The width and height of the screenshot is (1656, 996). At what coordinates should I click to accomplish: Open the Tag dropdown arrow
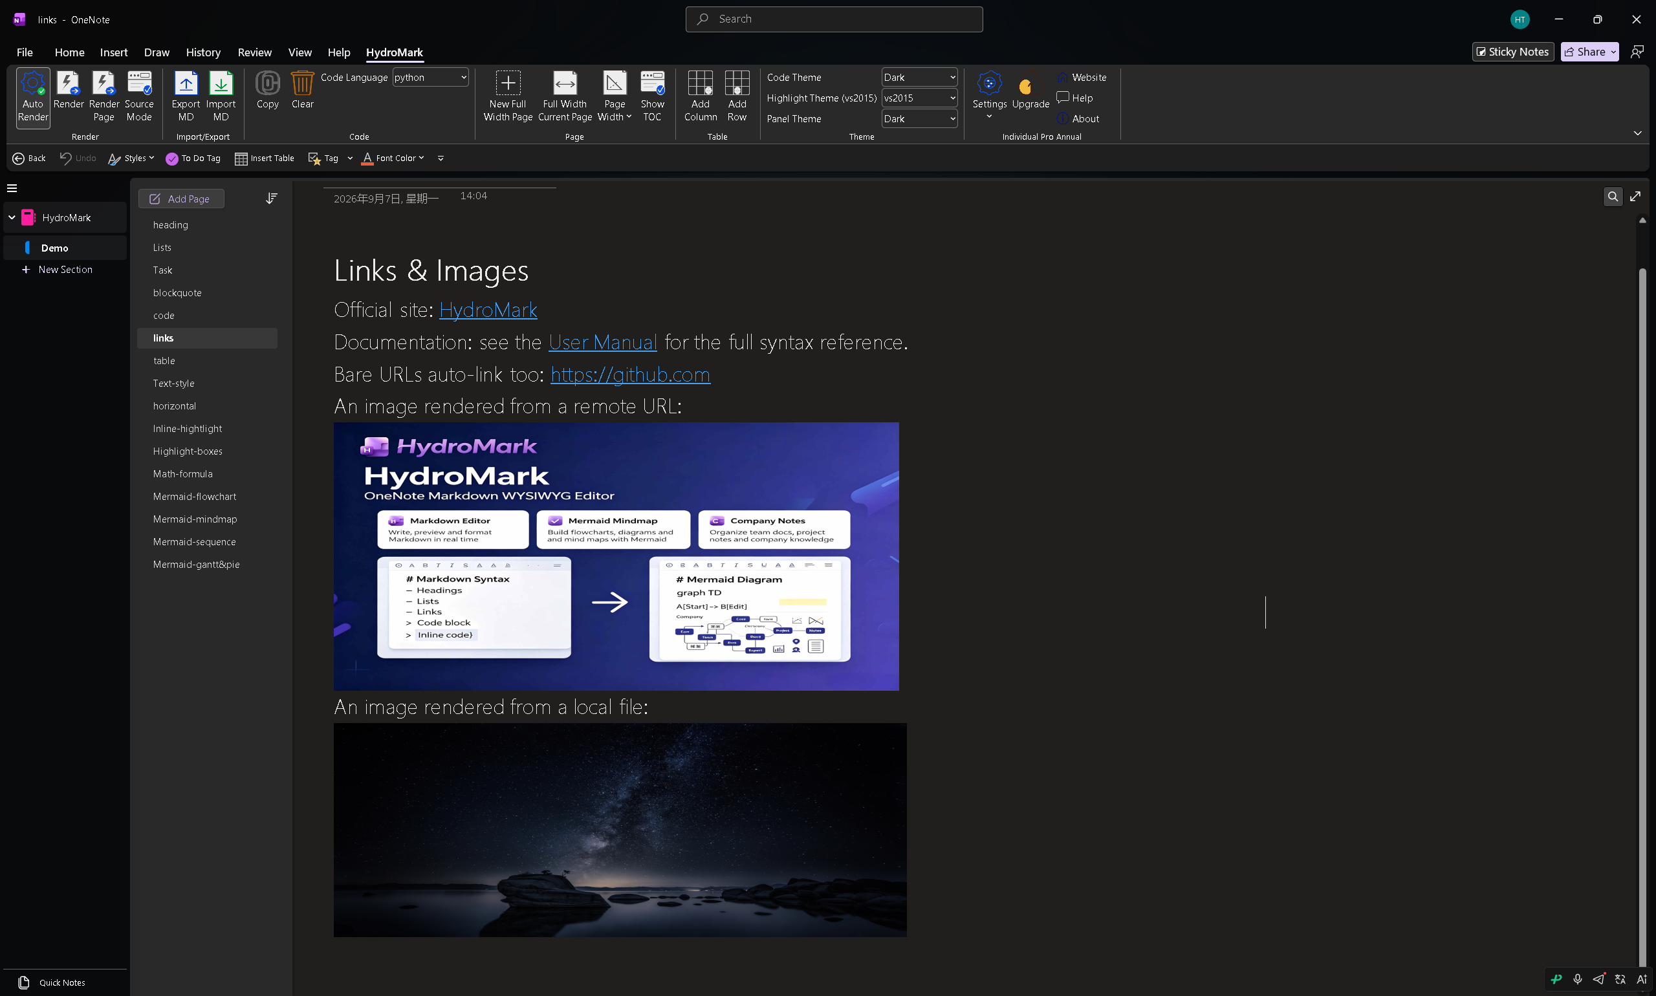(350, 158)
